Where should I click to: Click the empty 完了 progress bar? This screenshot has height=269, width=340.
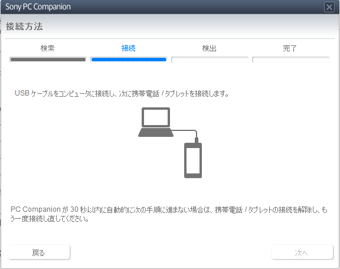pos(290,60)
